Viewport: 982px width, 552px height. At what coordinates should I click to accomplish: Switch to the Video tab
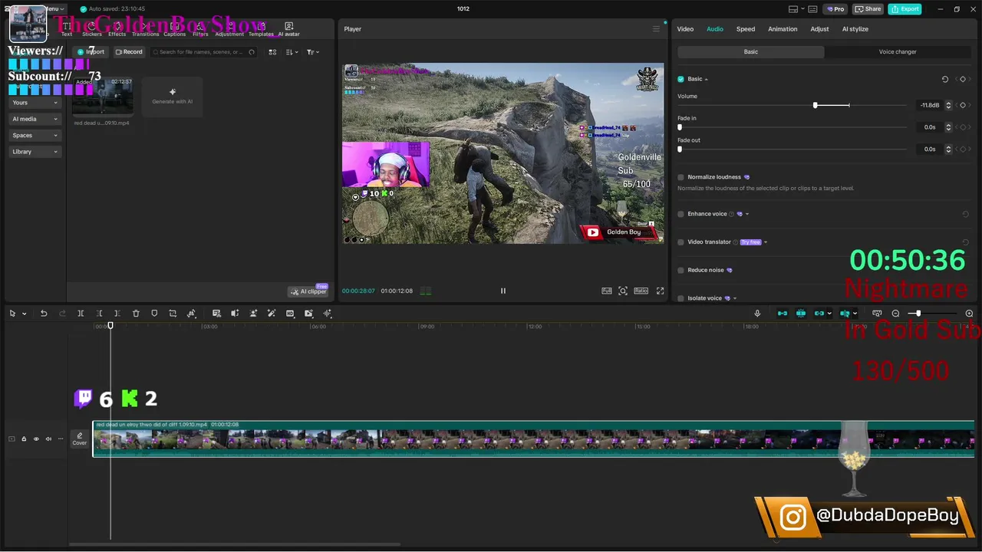pyautogui.click(x=685, y=29)
